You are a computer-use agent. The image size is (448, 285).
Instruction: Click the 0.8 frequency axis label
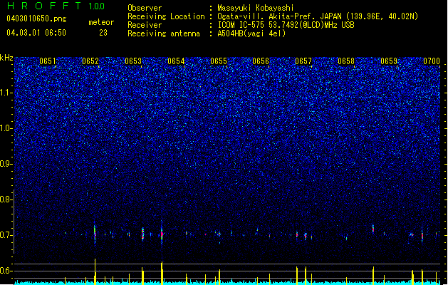[6, 199]
